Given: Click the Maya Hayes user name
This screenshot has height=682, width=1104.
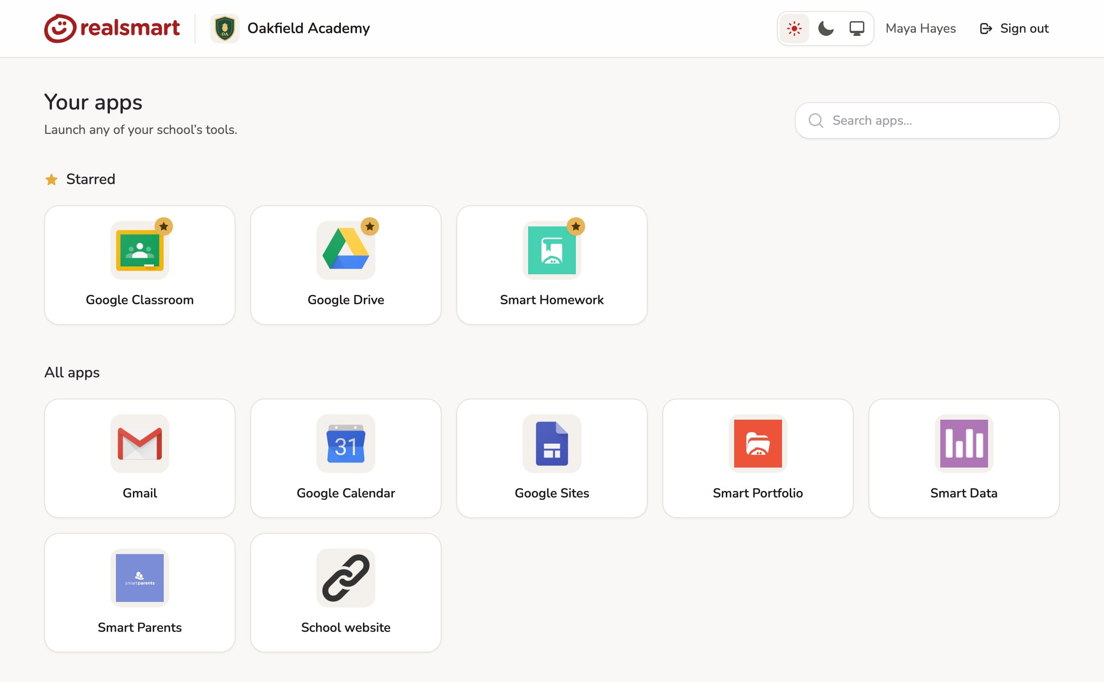Looking at the screenshot, I should pos(920,29).
